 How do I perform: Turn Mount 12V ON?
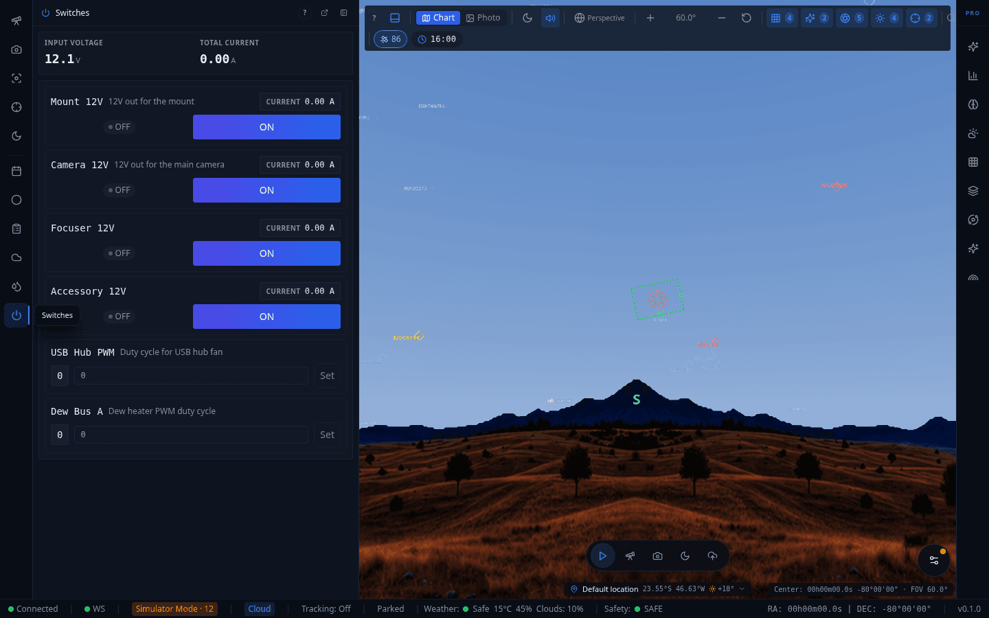click(266, 127)
